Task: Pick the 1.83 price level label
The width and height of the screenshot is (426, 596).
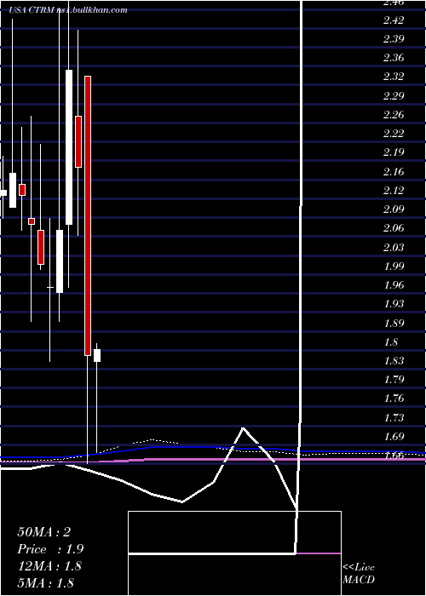Action: 393,361
